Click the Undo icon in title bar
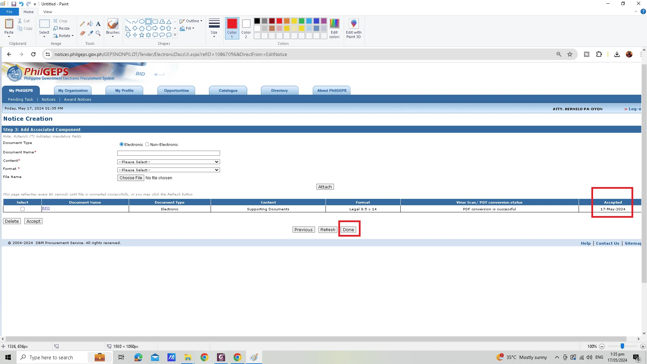 [x=21, y=4]
